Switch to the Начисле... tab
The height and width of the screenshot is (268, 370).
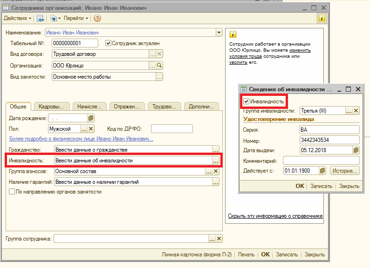[x=89, y=107]
